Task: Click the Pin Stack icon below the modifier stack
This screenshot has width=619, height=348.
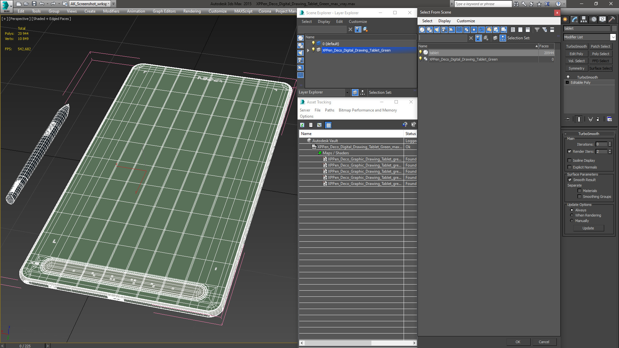Action: pos(568,119)
